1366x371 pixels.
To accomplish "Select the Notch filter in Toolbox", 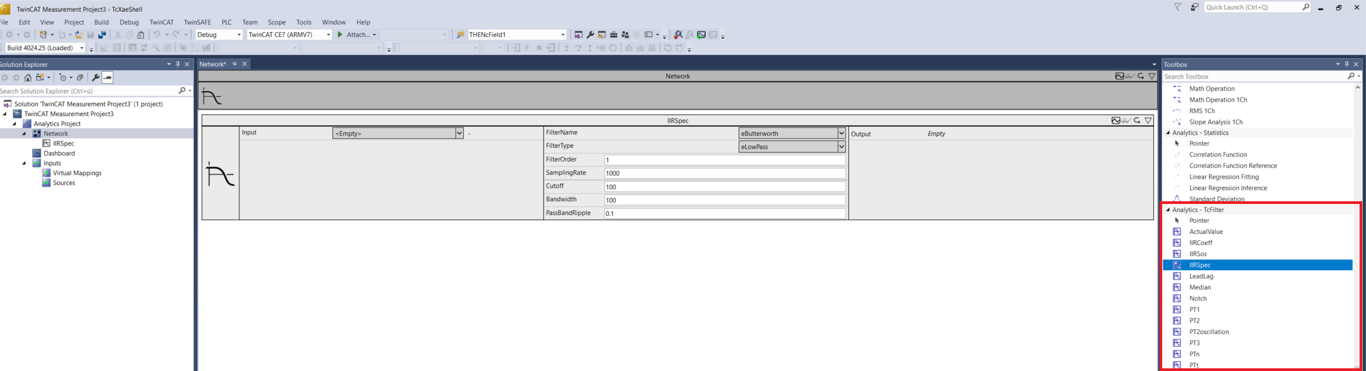I will (x=1198, y=299).
